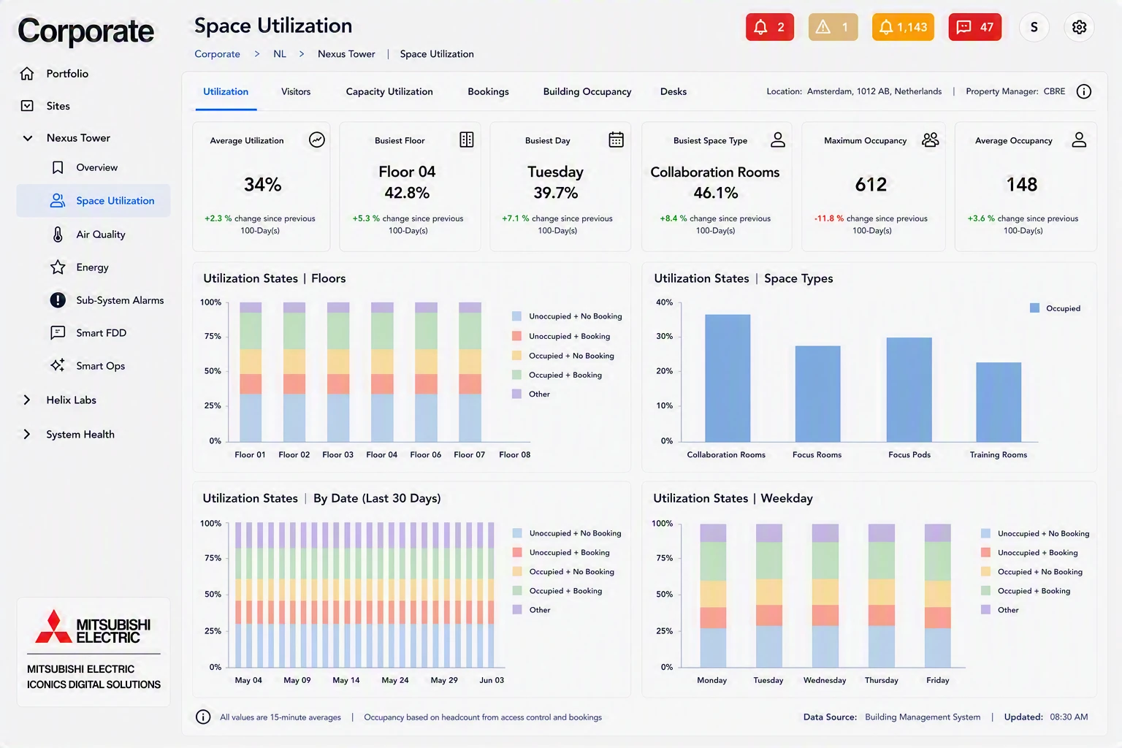Expand the Helix Labs tree node
This screenshot has height=748, width=1122.
[x=27, y=400]
